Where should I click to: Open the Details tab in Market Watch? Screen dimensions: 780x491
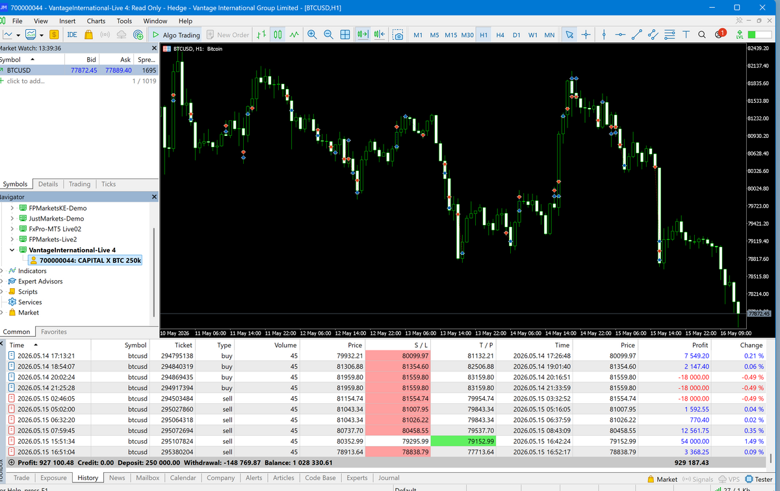[47, 184]
